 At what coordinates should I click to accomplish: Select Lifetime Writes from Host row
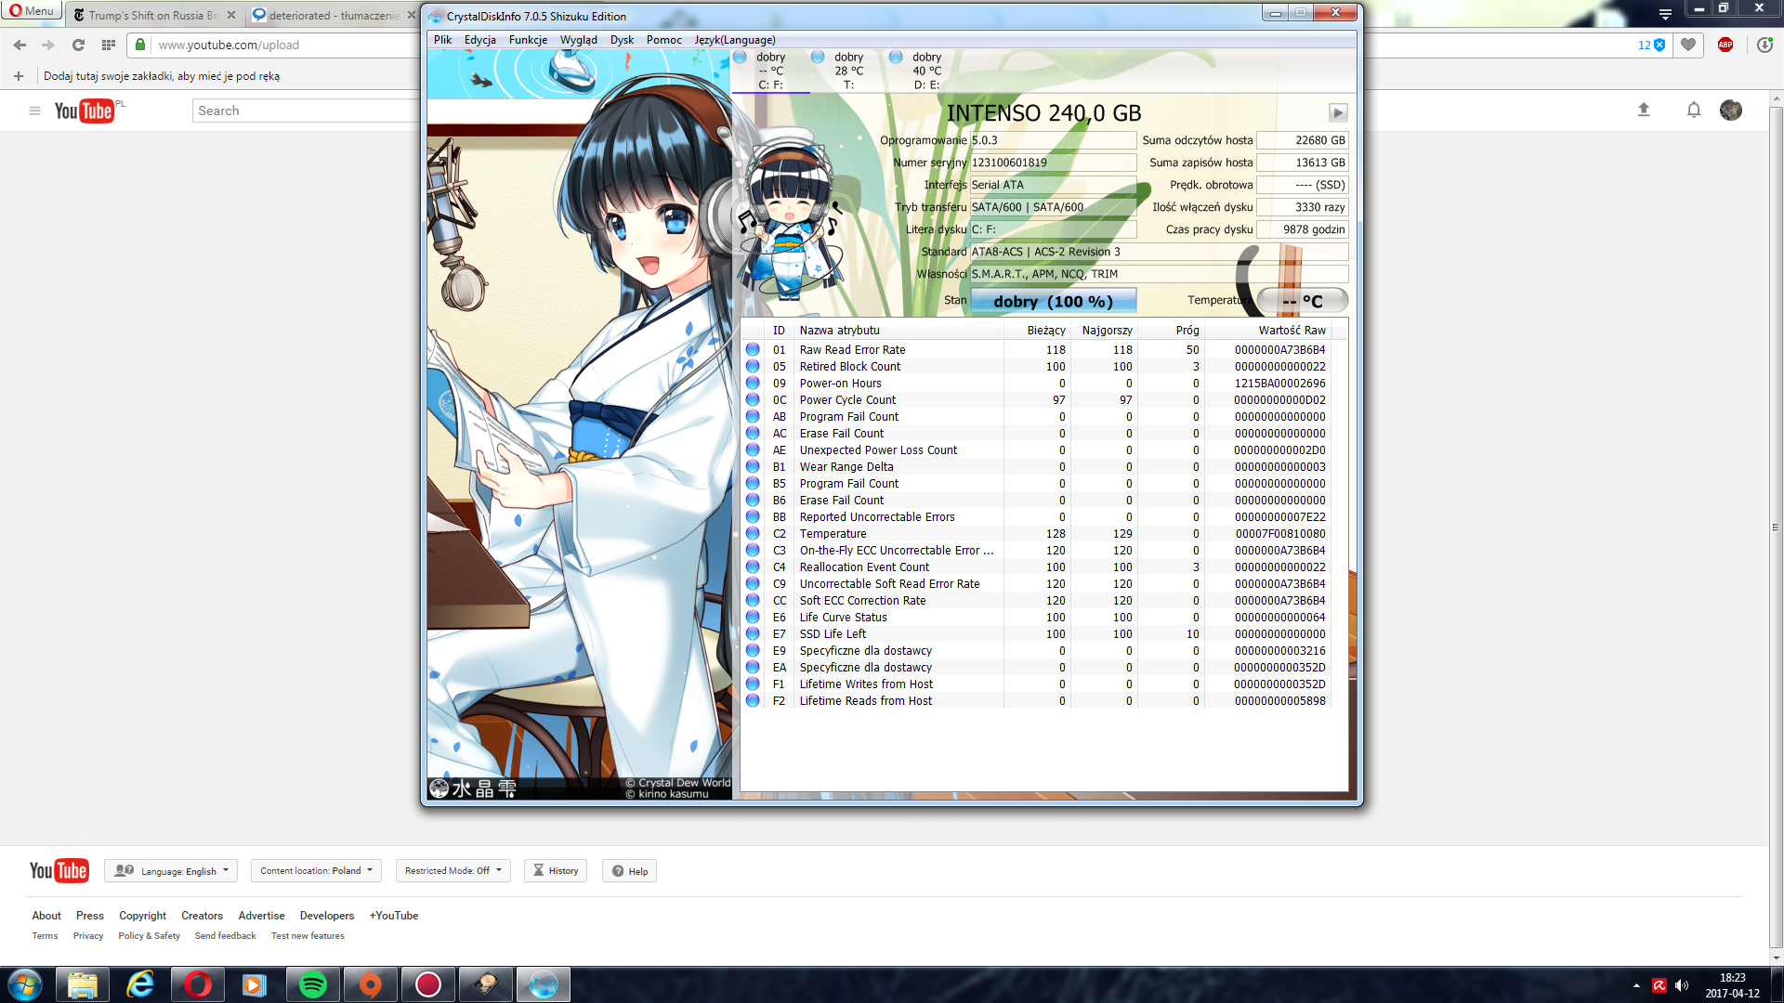point(1037,684)
